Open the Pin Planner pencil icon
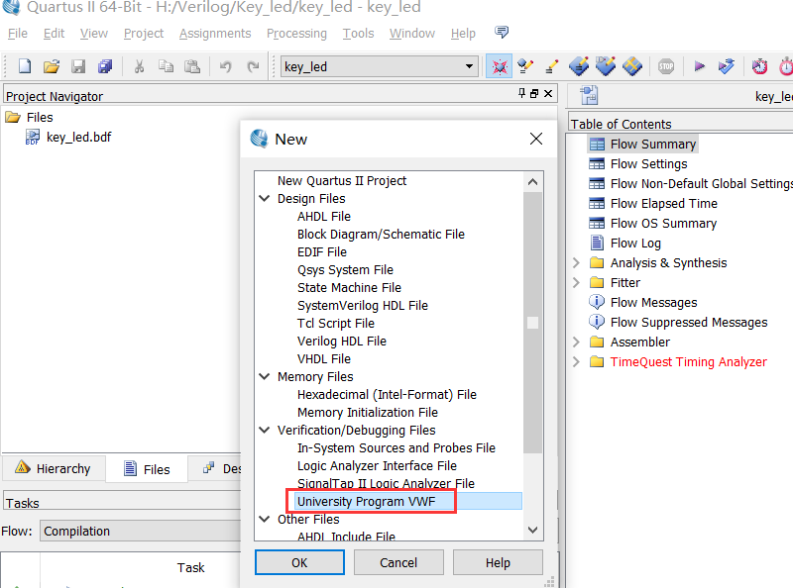 pyautogui.click(x=552, y=66)
